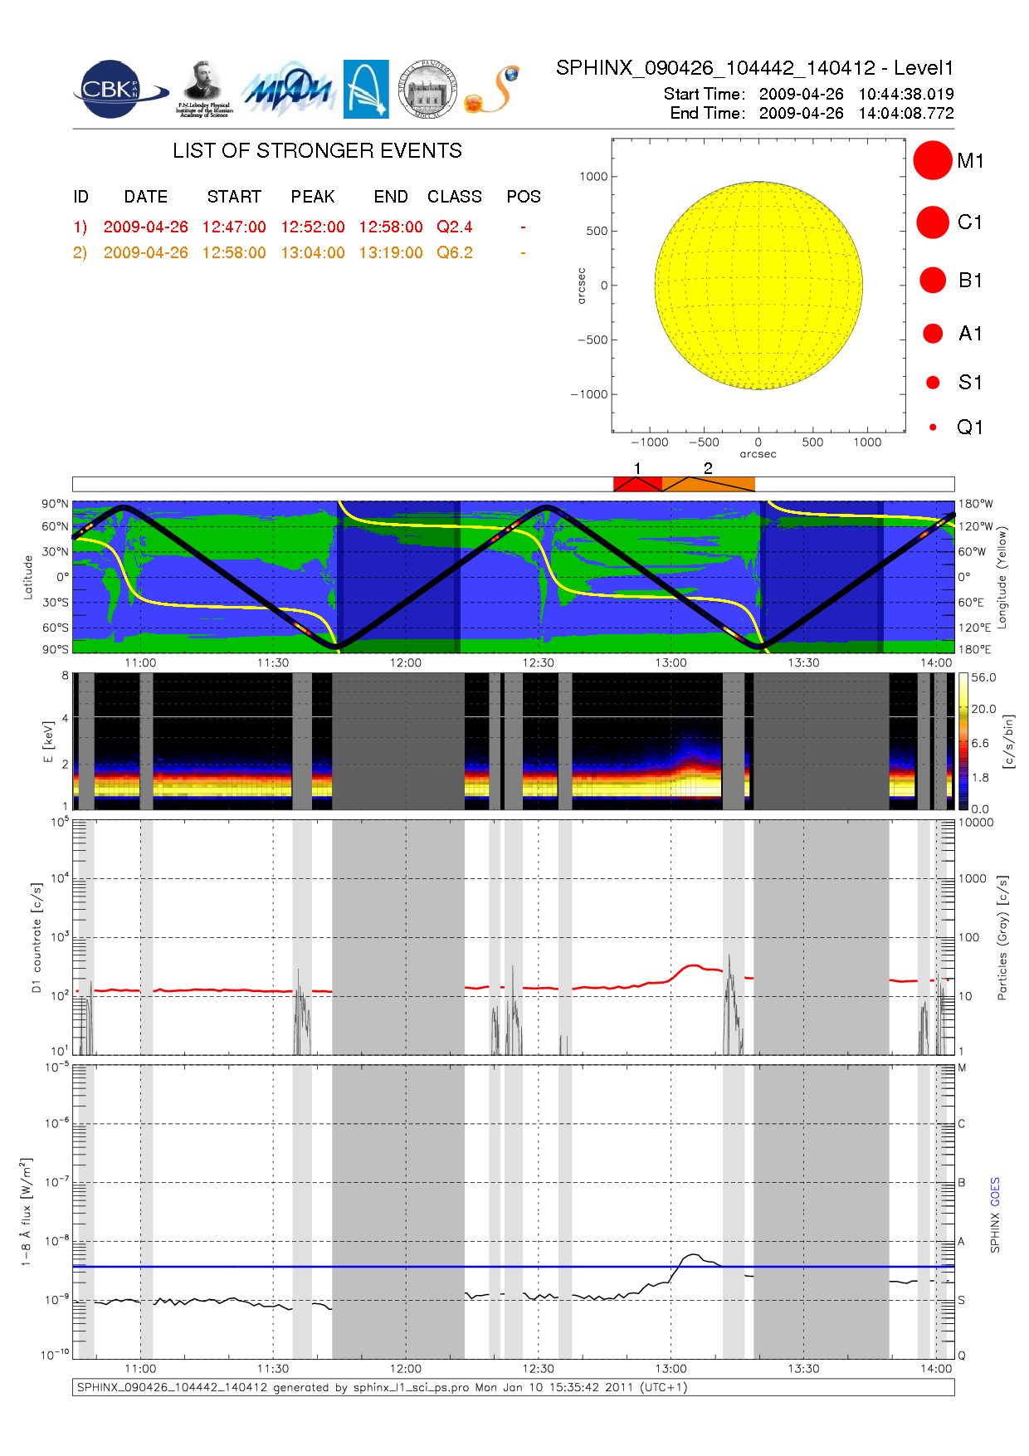The width and height of the screenshot is (1029, 1456).
Task: Click the POS column header
Action: [524, 197]
